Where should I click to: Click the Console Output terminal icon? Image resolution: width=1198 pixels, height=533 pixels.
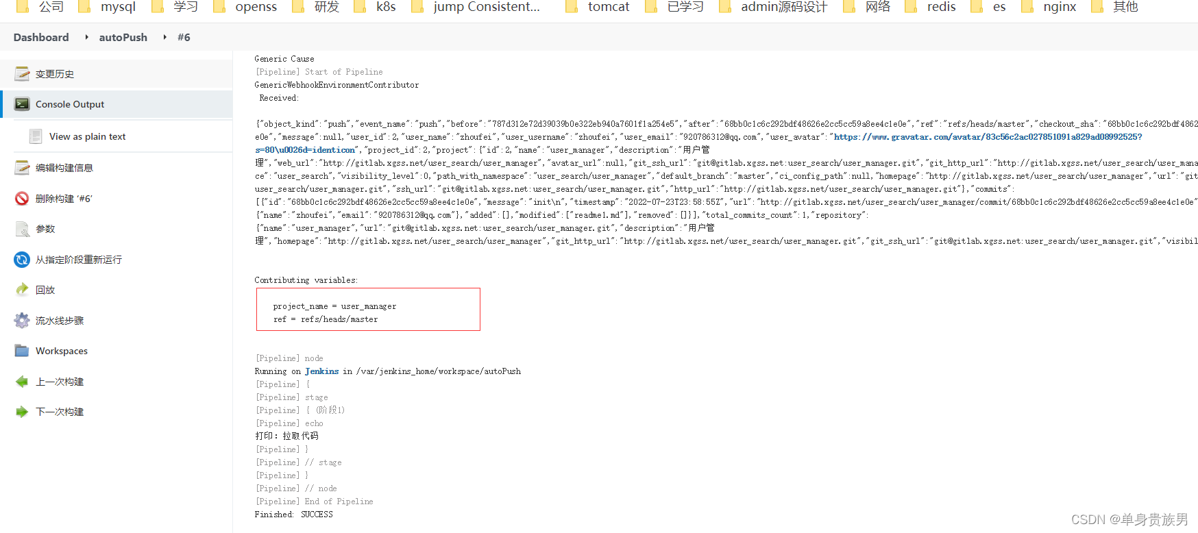click(22, 104)
